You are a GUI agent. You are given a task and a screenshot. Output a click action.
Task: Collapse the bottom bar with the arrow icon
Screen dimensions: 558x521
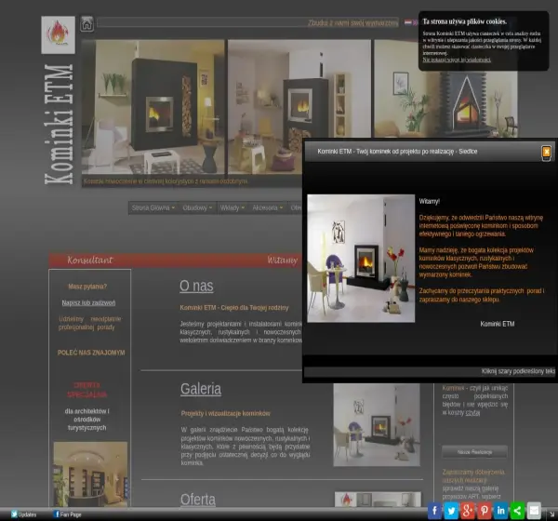click(x=551, y=514)
